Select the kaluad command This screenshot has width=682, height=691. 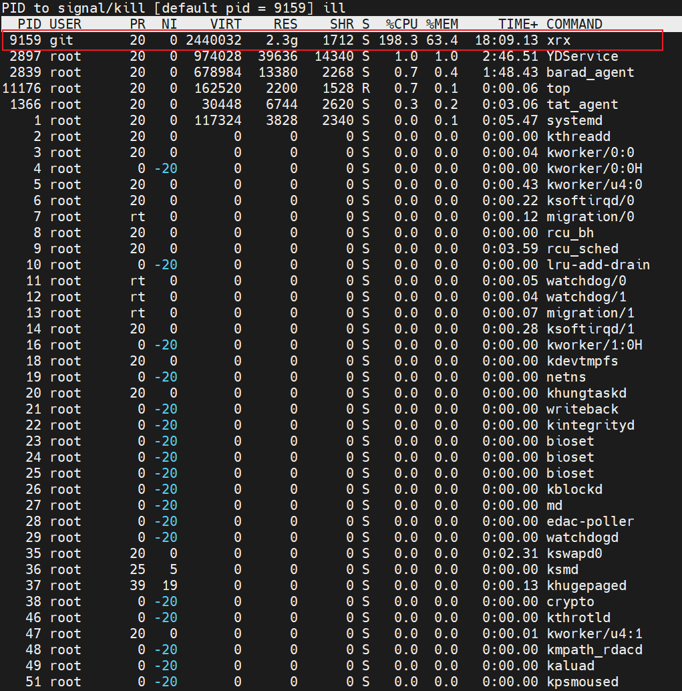point(570,666)
